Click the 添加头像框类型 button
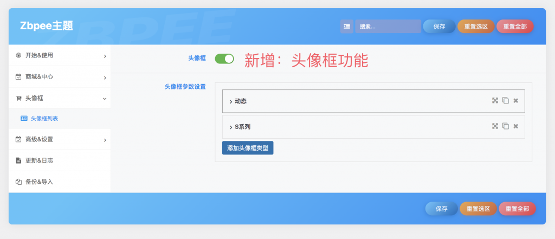This screenshot has width=555, height=239. [x=248, y=148]
